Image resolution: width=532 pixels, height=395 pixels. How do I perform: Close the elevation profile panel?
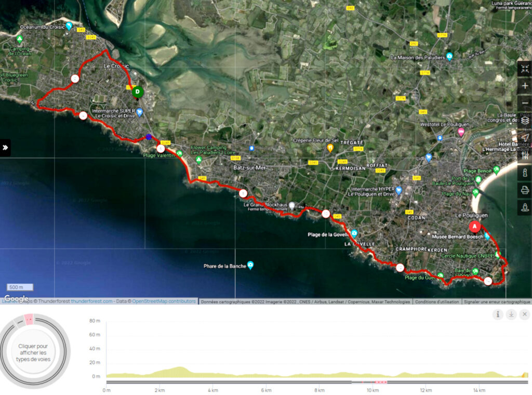(x=525, y=314)
